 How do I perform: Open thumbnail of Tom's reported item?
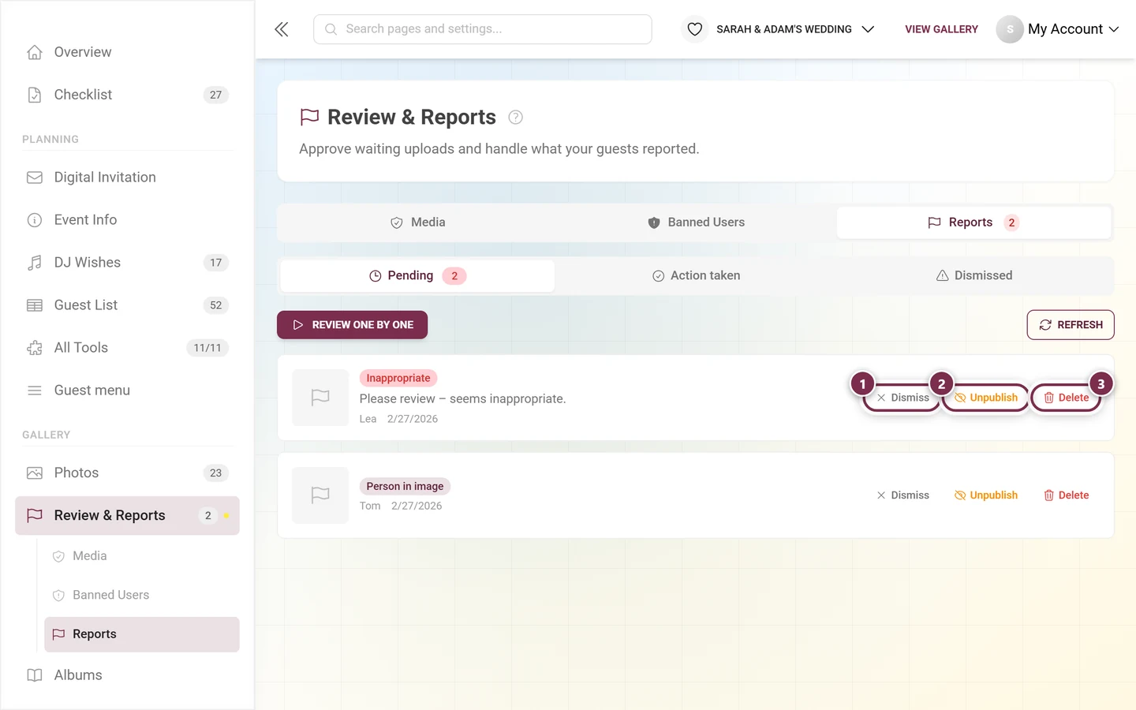320,495
